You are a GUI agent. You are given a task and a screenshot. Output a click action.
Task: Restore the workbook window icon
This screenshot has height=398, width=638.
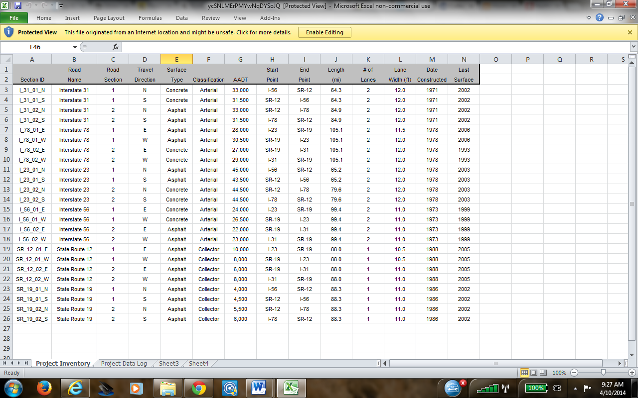[621, 18]
